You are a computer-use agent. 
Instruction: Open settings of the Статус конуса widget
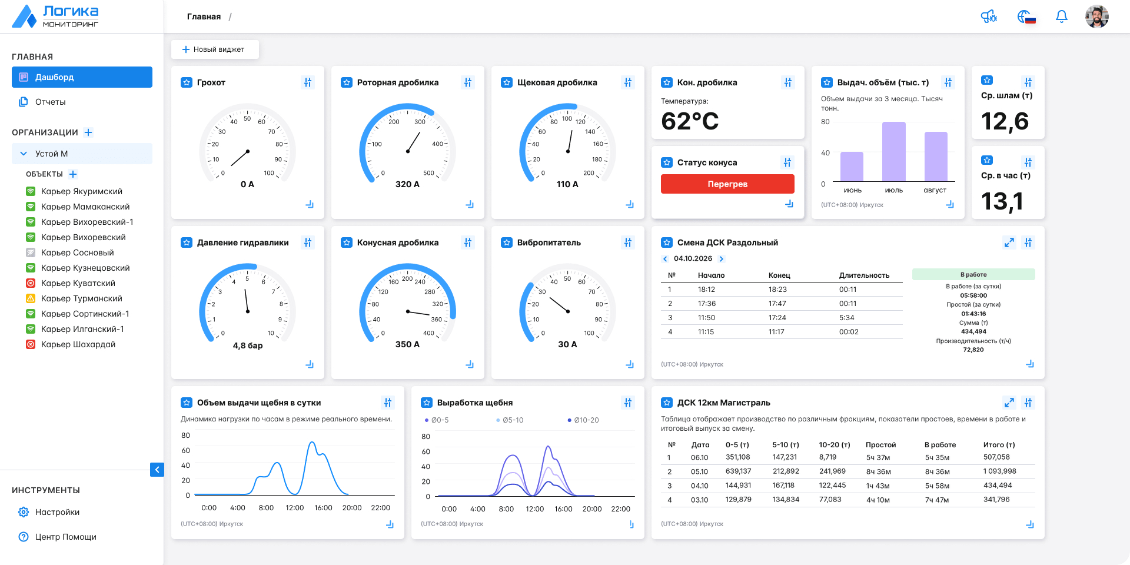point(788,162)
